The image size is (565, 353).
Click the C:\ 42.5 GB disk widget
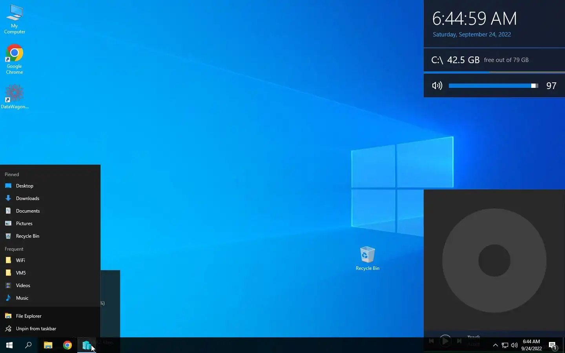pos(494,60)
